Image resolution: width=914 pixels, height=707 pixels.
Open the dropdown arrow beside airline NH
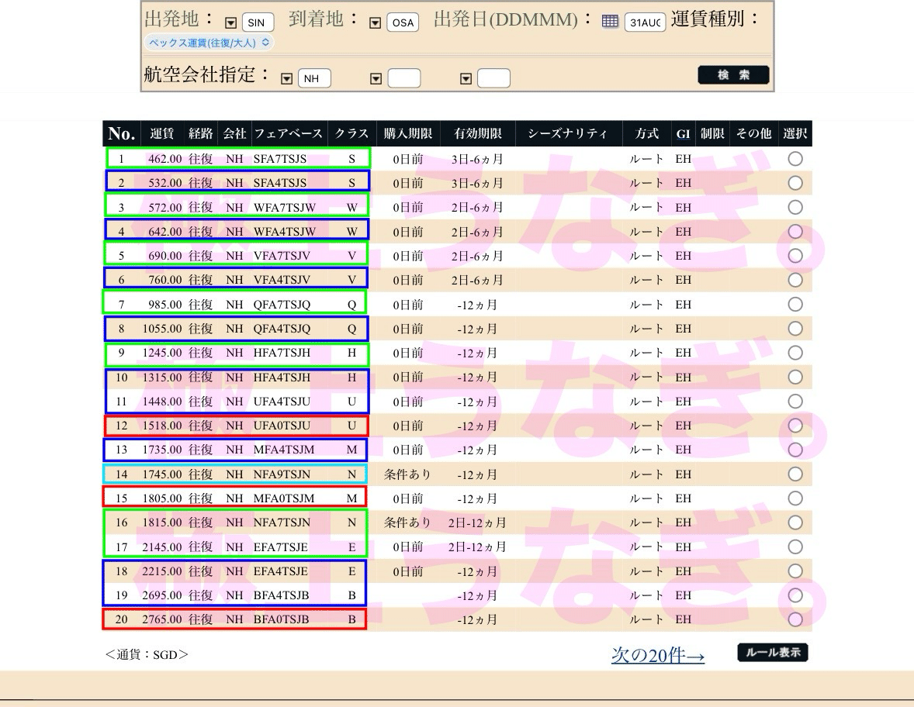(x=287, y=78)
